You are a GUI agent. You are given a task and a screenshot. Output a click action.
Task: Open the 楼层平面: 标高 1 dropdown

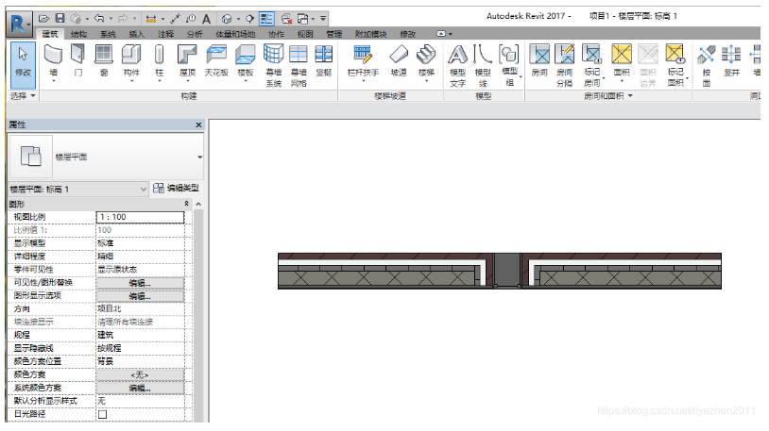click(144, 190)
